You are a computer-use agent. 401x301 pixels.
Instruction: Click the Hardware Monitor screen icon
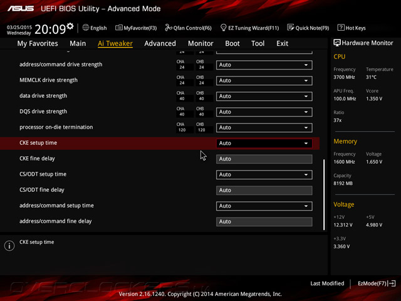coord(337,43)
